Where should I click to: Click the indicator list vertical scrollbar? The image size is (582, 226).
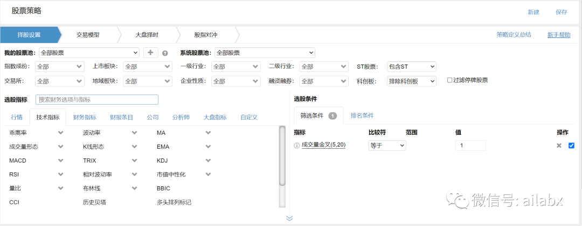pyautogui.click(x=282, y=156)
